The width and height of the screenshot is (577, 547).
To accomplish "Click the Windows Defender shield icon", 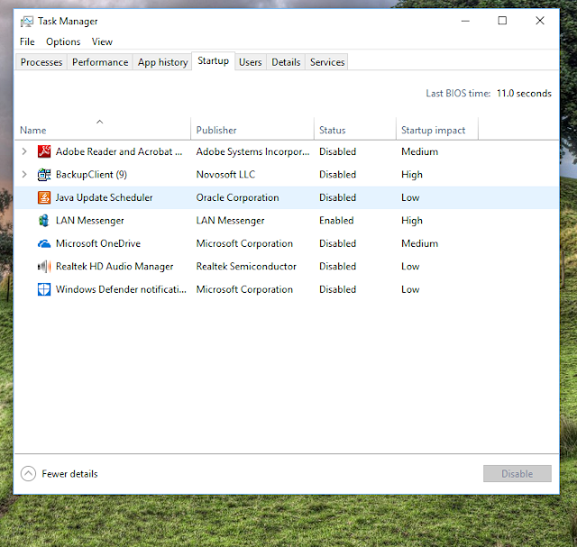I will (44, 289).
